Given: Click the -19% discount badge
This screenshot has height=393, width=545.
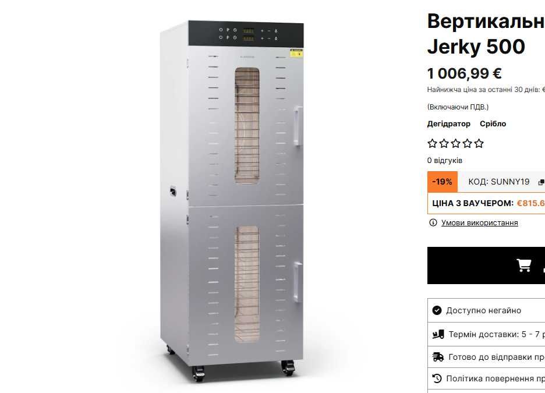Looking at the screenshot, I should 443,182.
